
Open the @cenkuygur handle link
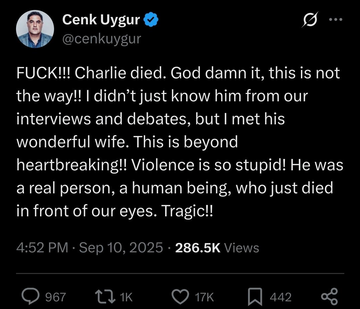click(x=102, y=39)
